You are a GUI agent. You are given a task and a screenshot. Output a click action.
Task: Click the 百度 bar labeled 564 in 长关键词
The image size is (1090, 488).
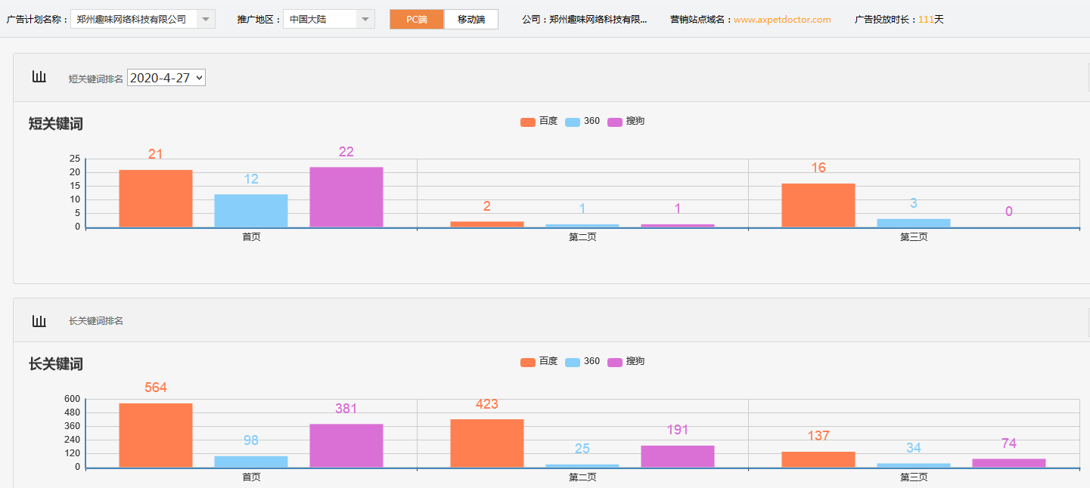click(156, 435)
